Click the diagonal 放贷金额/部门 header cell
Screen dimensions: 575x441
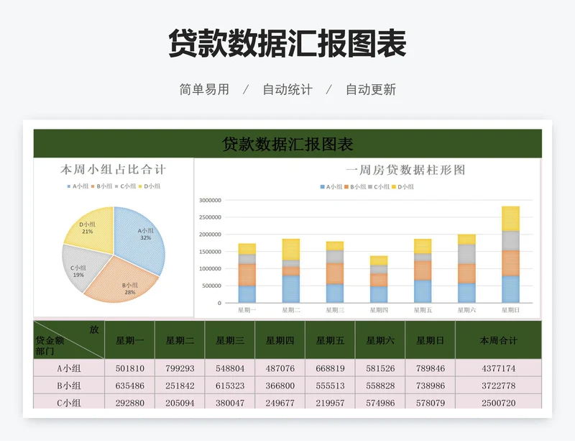69,340
